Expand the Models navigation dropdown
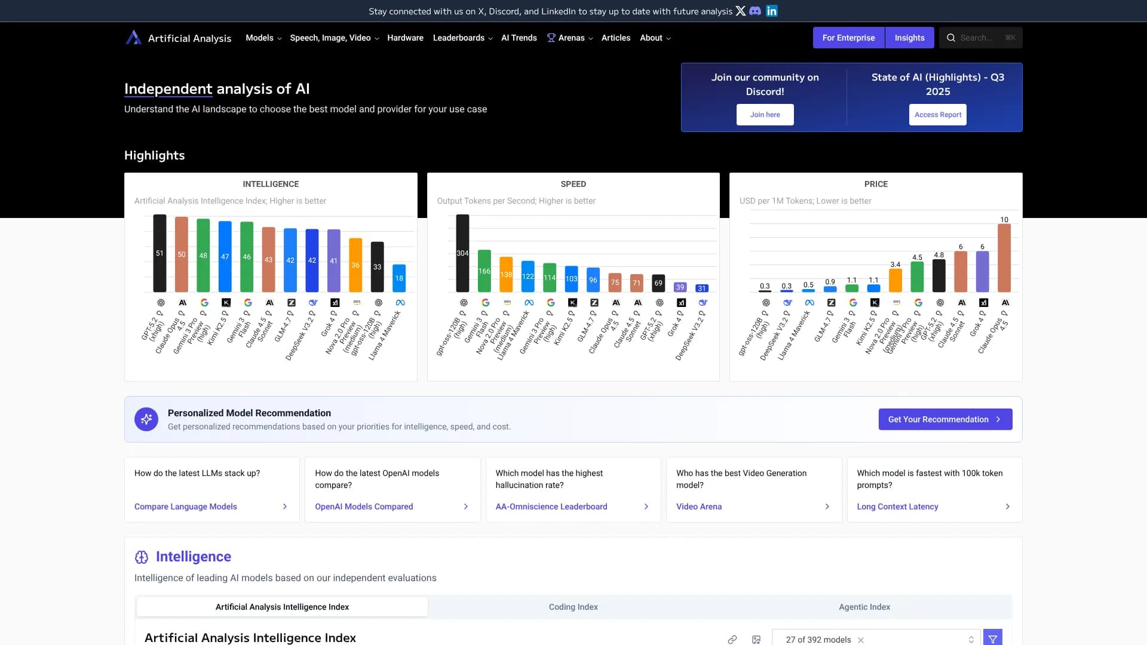The height and width of the screenshot is (645, 1147). (x=263, y=38)
